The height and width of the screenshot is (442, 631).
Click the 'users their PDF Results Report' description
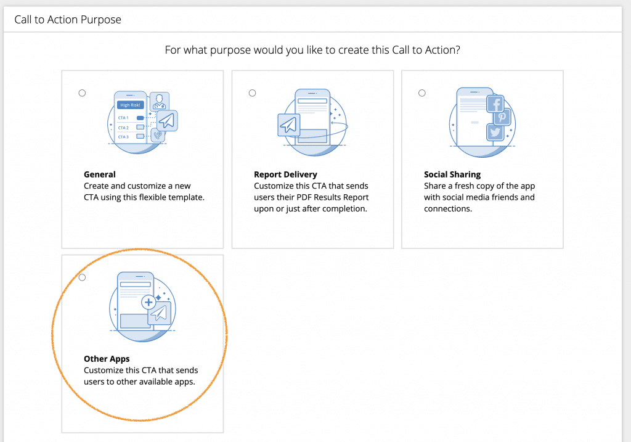tap(311, 197)
